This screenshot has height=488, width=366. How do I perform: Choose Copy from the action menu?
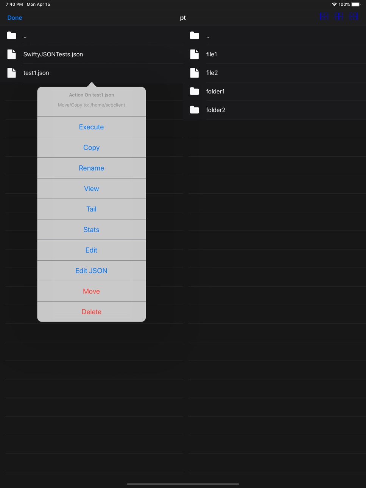tap(91, 148)
